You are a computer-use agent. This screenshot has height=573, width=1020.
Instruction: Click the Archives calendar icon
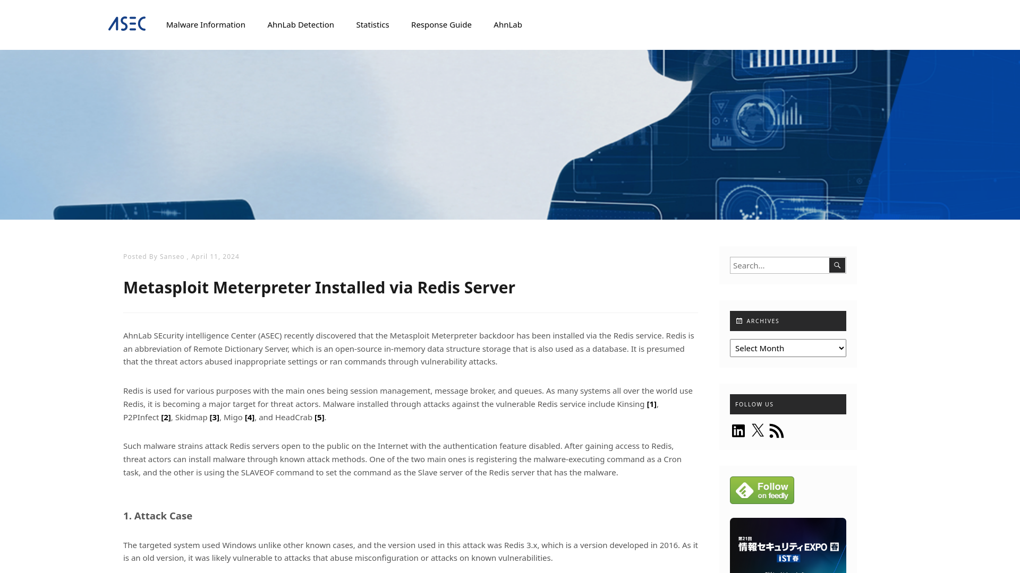pos(739,320)
